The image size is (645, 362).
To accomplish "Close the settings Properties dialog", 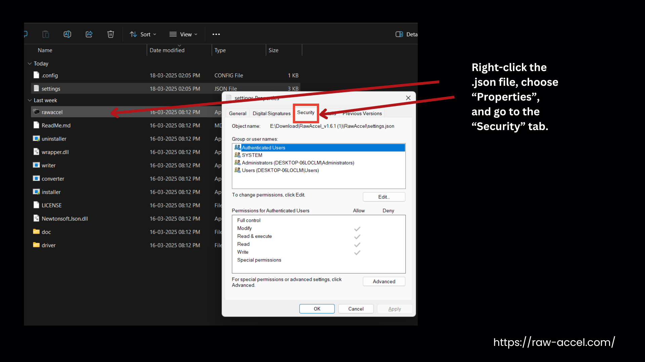I will coord(408,98).
